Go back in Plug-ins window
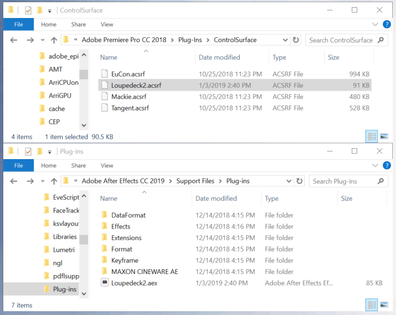The image size is (396, 315). point(14,181)
